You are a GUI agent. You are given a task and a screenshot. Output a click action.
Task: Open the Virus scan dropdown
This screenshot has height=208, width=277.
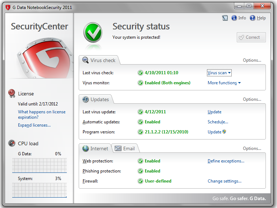[x=219, y=73]
